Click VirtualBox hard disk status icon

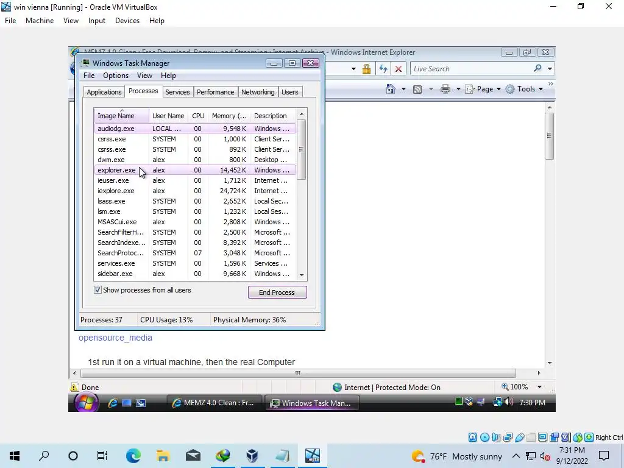(x=472, y=438)
